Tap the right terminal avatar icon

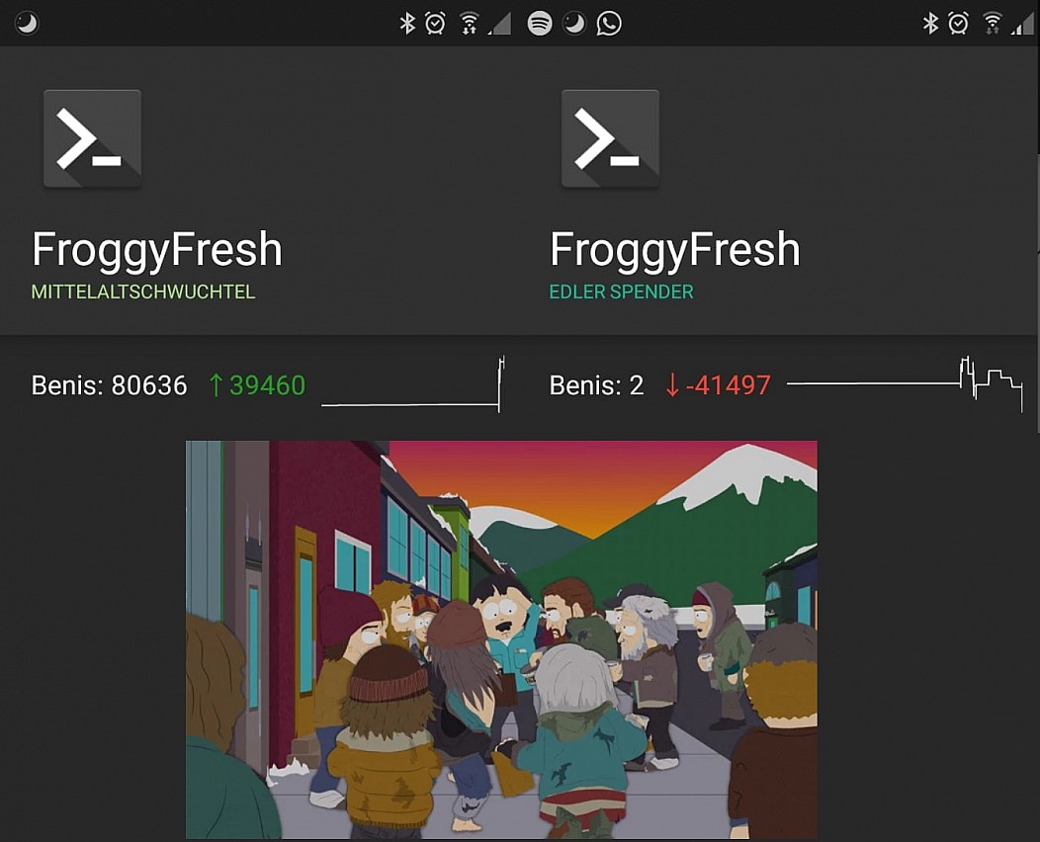pyautogui.click(x=610, y=139)
